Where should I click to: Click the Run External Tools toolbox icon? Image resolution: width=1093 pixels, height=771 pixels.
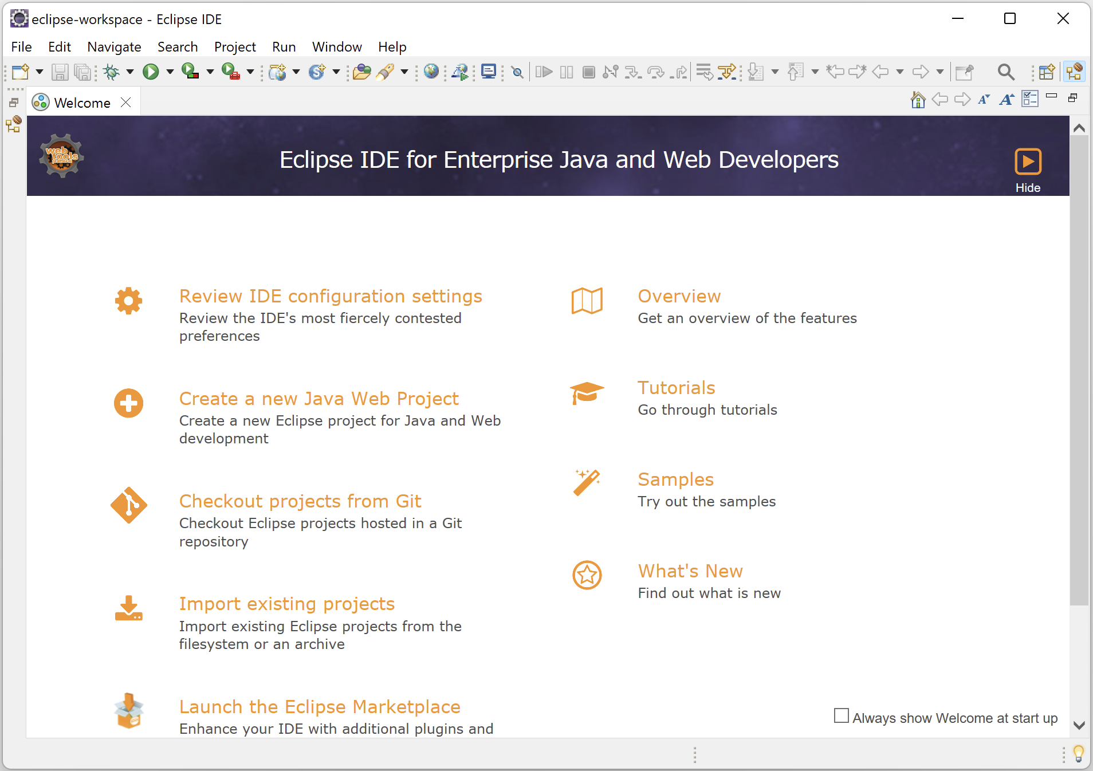tap(230, 72)
